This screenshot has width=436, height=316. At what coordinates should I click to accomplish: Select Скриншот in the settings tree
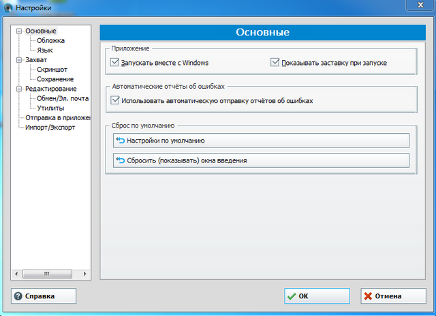(x=52, y=70)
